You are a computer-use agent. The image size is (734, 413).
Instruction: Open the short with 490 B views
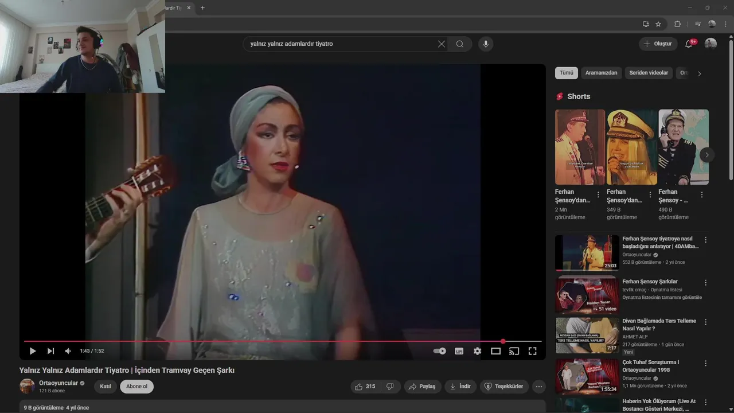(x=683, y=147)
